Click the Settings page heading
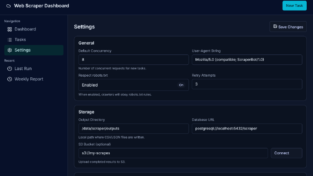 tap(84, 27)
